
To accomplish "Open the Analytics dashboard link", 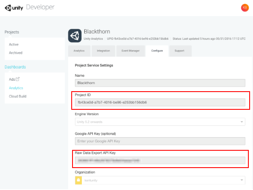I will 16,88.
